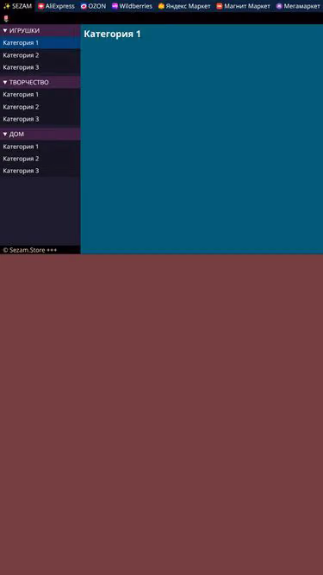Select Категория 1 under ДОМ

[x=40, y=147]
